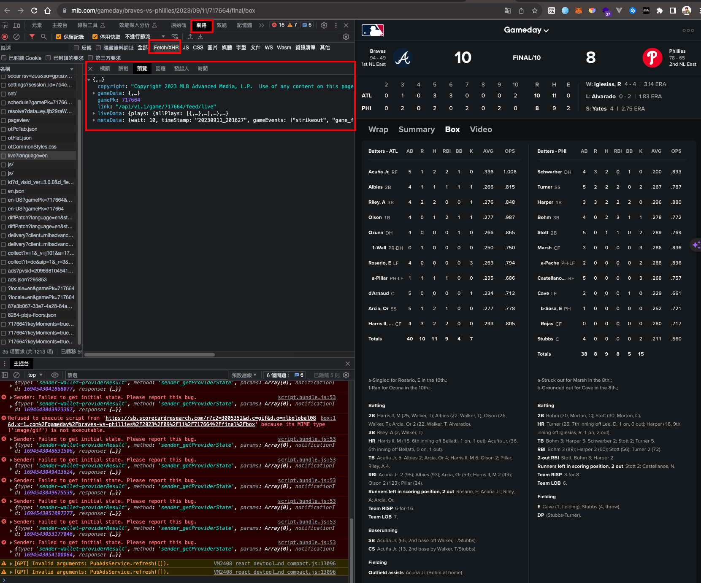Open the DevTools three-dot customize menu
701x583 pixels.
click(336, 25)
